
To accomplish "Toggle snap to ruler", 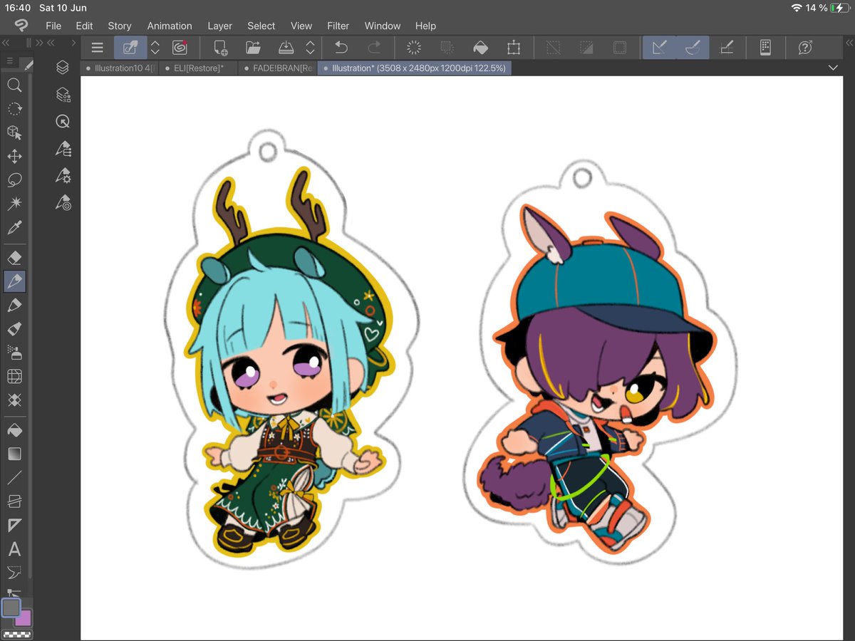I will (660, 48).
